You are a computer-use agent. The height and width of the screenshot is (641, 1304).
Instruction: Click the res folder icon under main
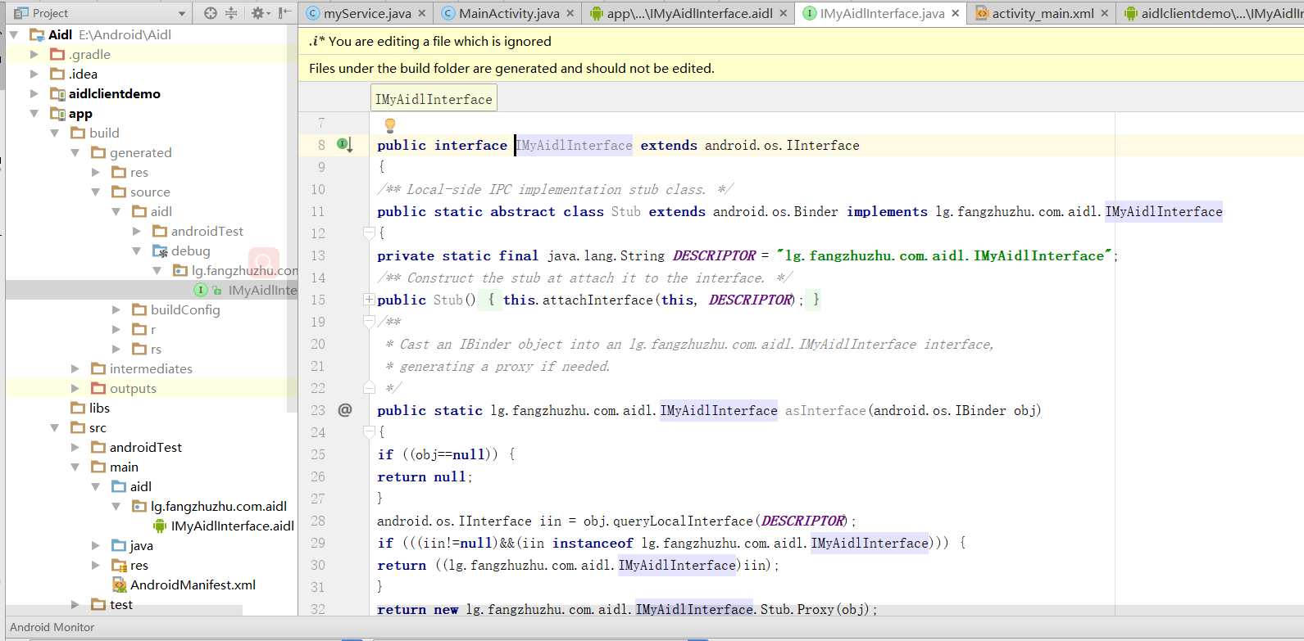tap(119, 565)
